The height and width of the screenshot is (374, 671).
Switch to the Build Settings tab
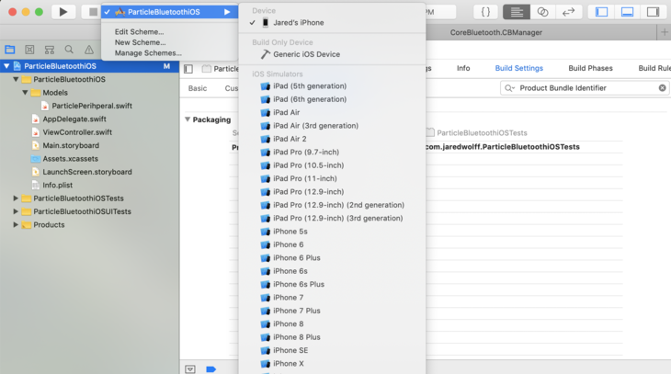518,68
